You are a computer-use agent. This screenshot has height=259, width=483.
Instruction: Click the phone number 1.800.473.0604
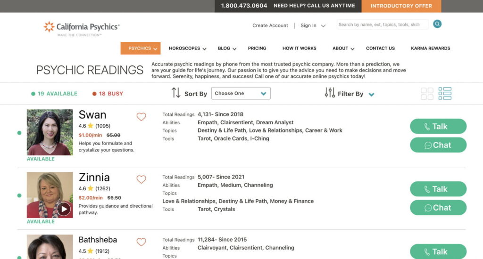click(244, 6)
